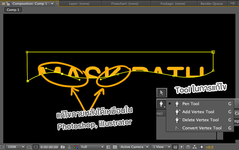239x150 pixels.
Task: Show last snapshot person icon
Action: click(x=69, y=147)
